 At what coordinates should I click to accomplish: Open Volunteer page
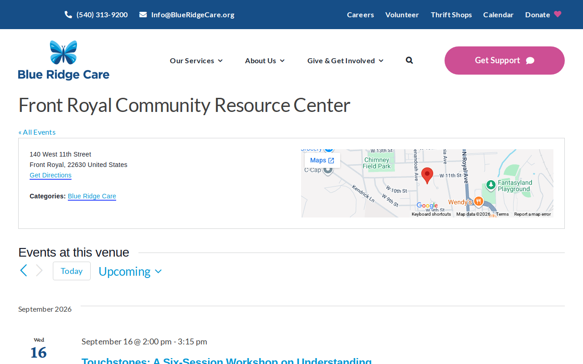(x=402, y=15)
